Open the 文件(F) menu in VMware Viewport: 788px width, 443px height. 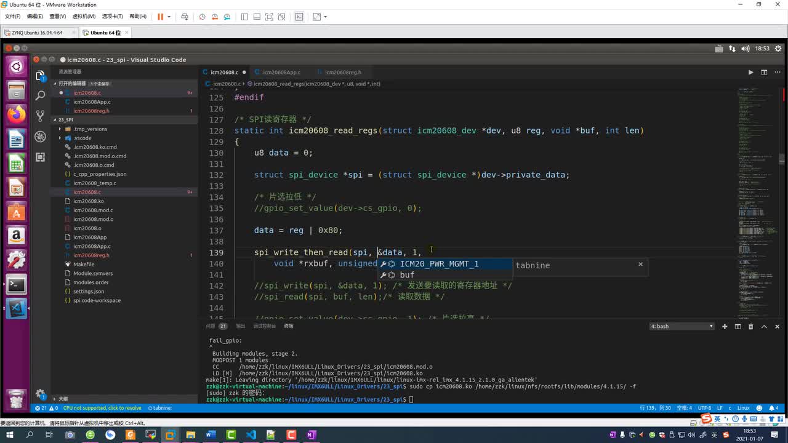click(12, 17)
